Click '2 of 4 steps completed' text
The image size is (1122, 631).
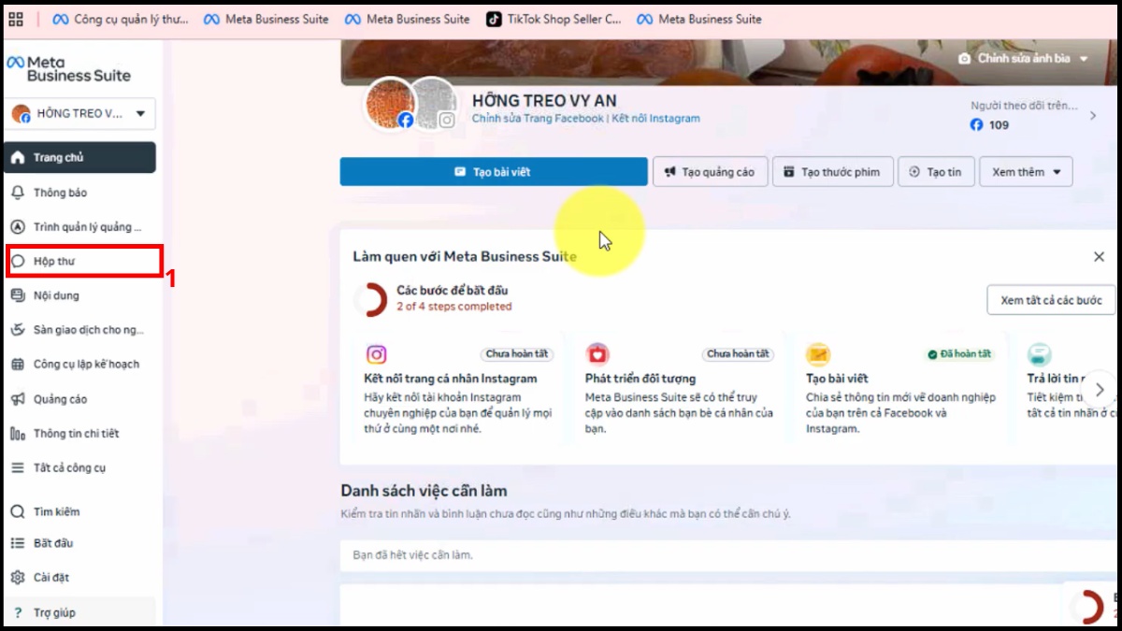click(454, 307)
